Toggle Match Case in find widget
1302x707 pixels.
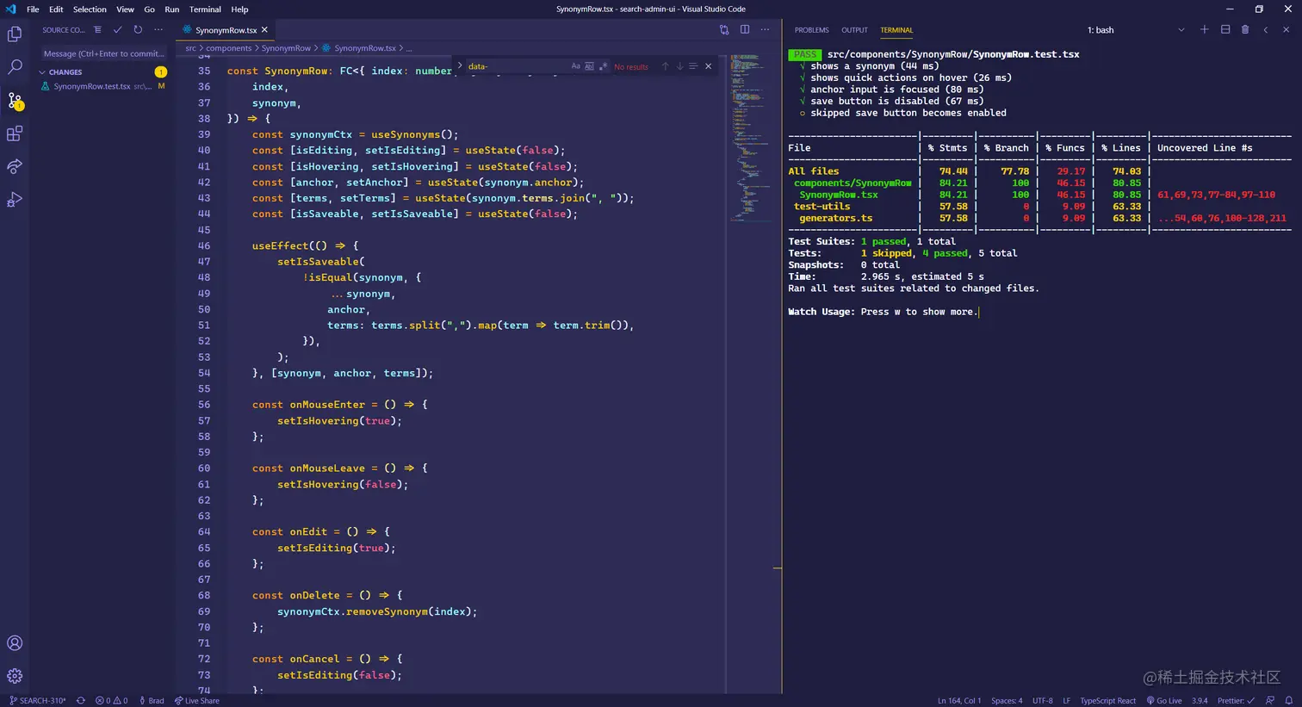[576, 66]
